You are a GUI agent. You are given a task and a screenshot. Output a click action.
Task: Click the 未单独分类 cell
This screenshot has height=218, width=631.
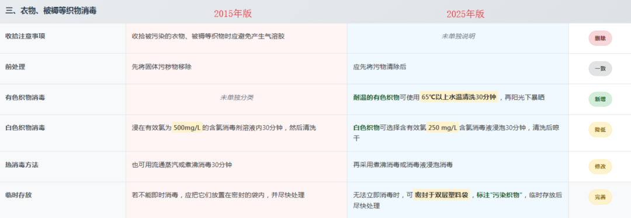pos(237,98)
